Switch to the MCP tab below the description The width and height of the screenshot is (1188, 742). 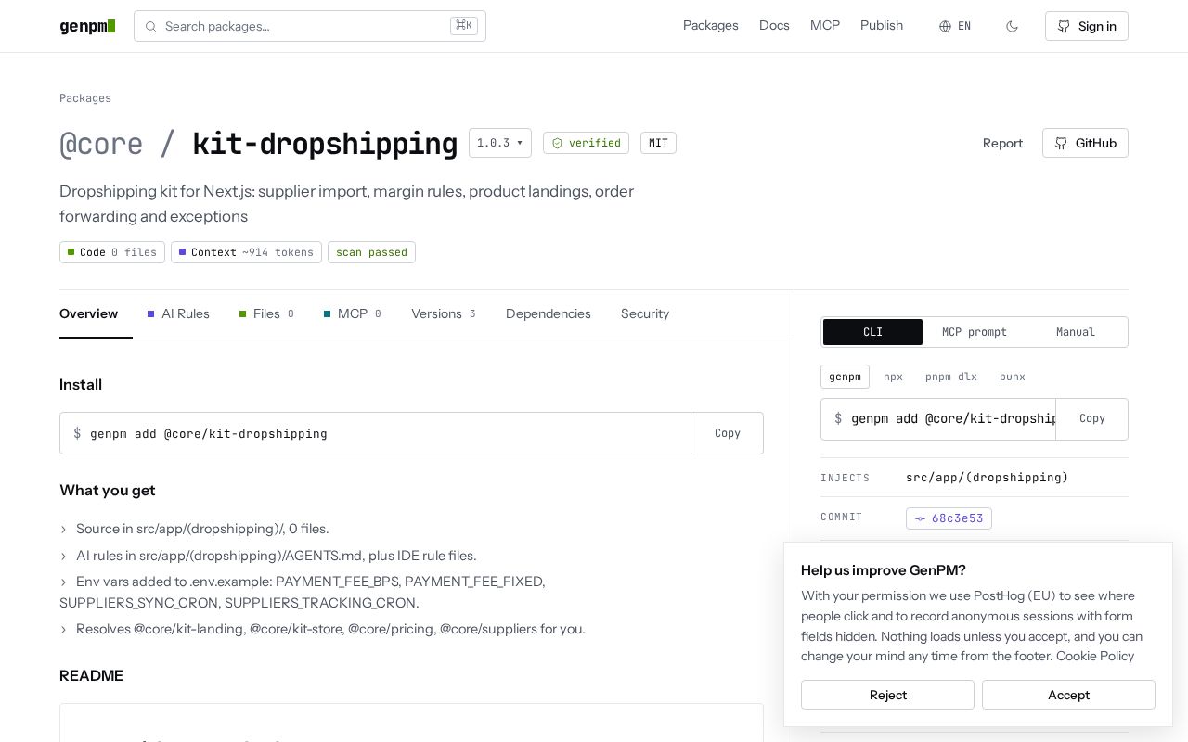pyautogui.click(x=353, y=313)
